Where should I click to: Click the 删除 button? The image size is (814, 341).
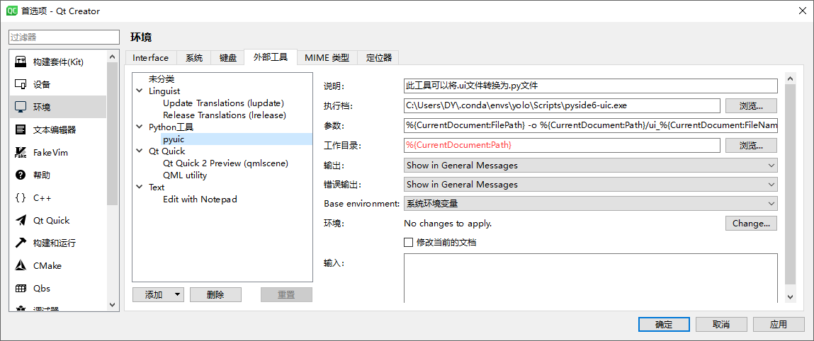click(215, 295)
